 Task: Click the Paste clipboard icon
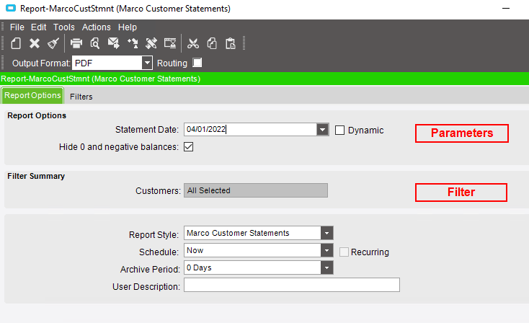[231, 43]
